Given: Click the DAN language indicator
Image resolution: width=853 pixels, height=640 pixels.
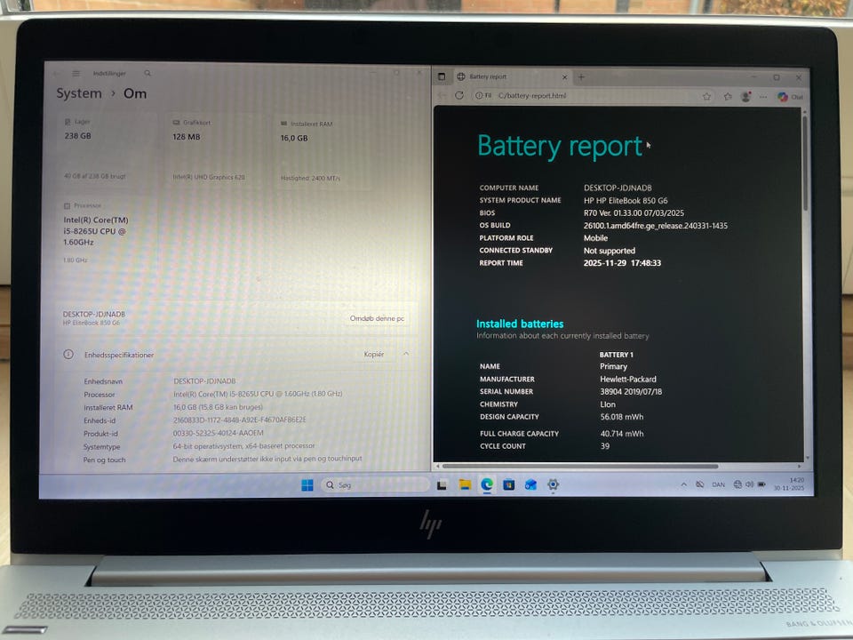Looking at the screenshot, I should point(719,484).
